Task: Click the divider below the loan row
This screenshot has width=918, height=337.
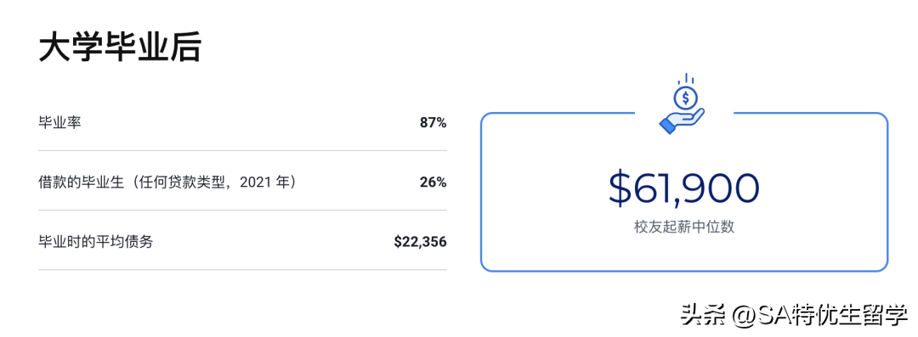Action: 242,210
